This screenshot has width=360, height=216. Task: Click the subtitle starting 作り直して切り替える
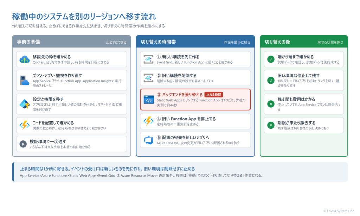[x=88, y=26]
